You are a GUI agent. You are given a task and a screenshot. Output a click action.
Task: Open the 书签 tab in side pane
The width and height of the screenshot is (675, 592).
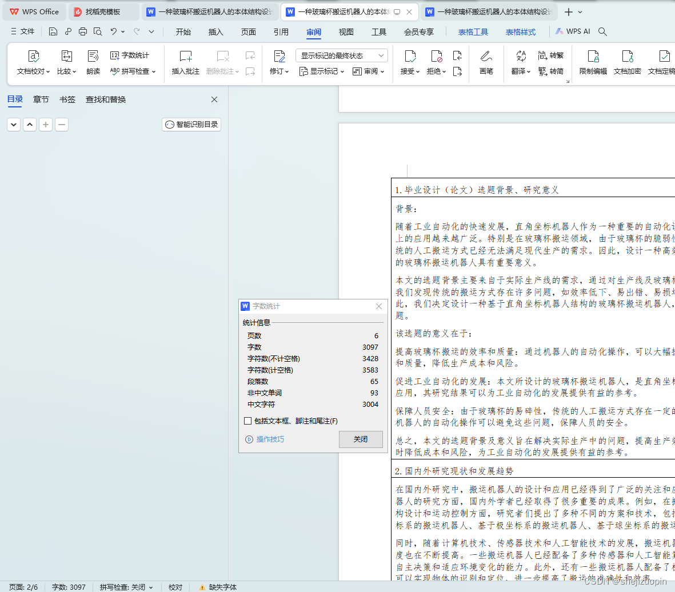67,99
